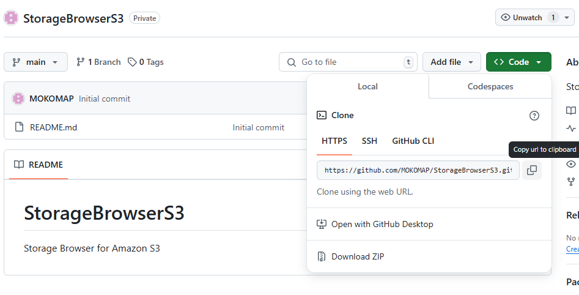Open MOKOMAP user profile link
The width and height of the screenshot is (579, 295).
51,99
